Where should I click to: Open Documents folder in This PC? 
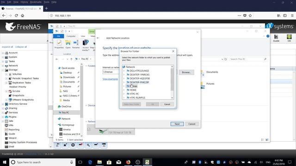pyautogui.click(x=212, y=72)
